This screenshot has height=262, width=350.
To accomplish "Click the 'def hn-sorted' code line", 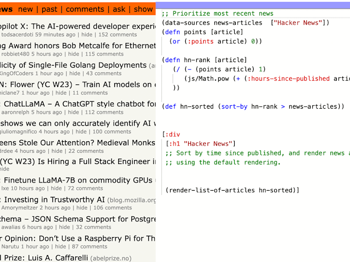I will (253, 106).
